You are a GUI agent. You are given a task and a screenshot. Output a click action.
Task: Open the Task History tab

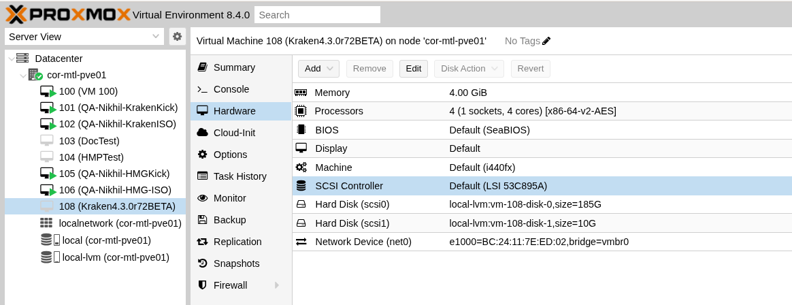coord(241,176)
